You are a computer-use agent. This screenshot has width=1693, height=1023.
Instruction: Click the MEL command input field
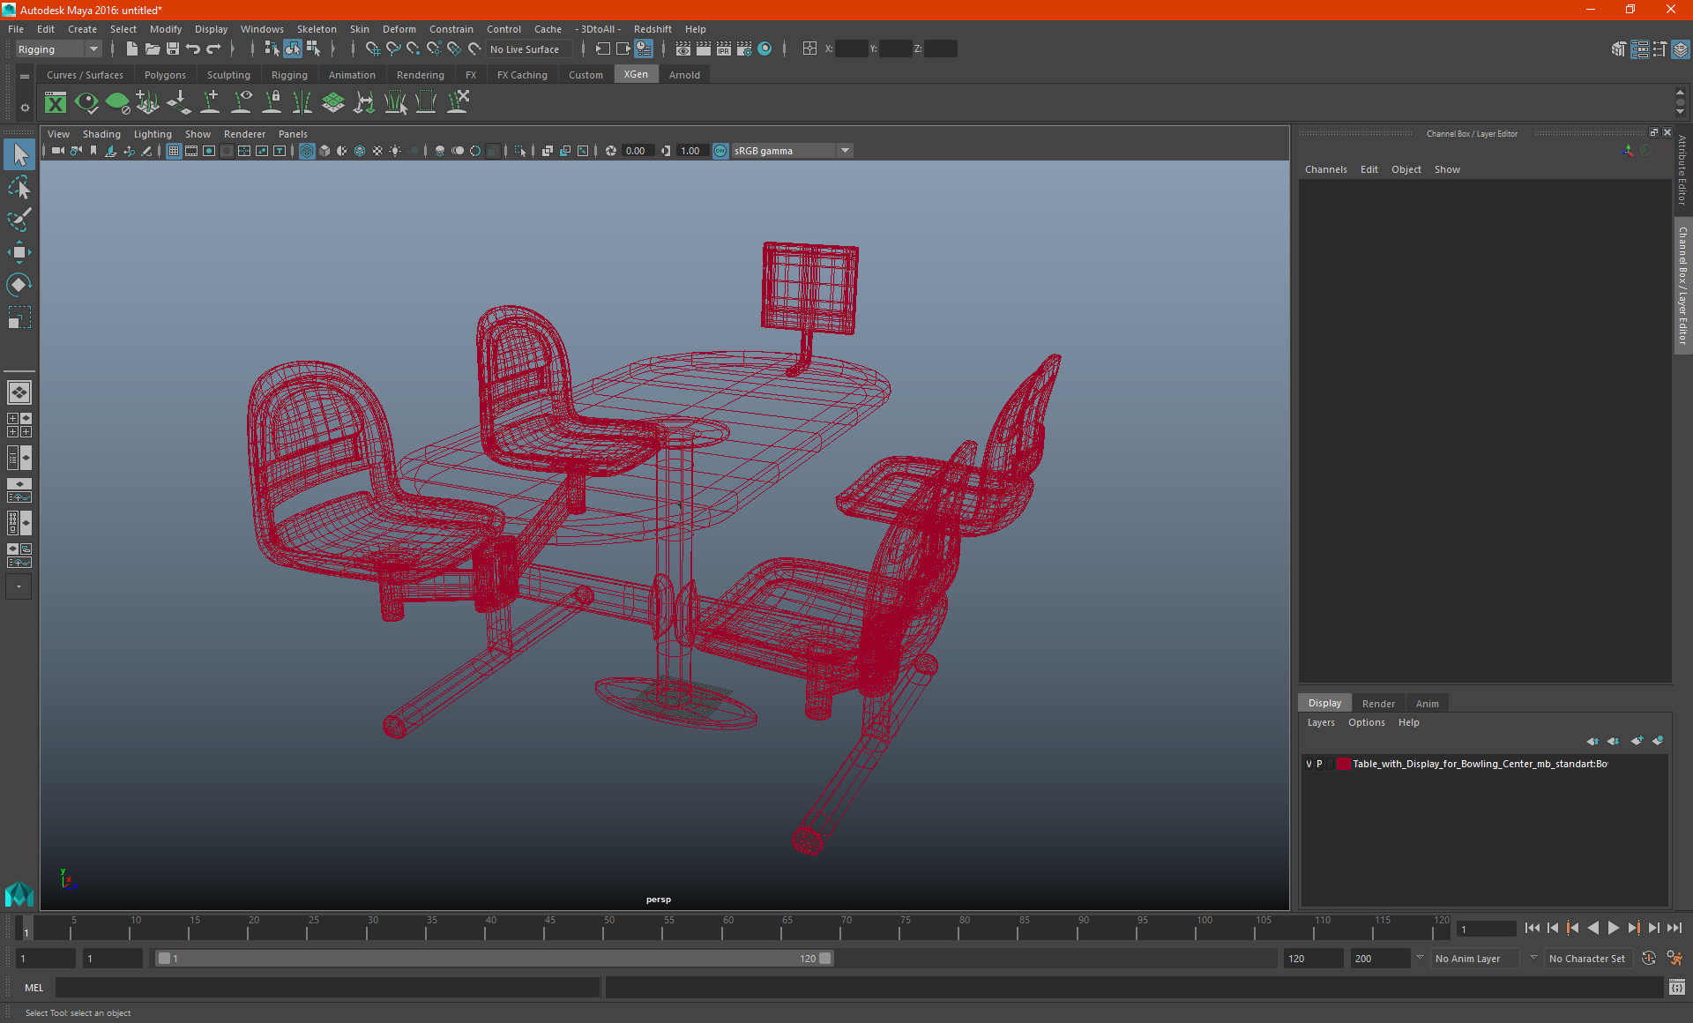[327, 988]
